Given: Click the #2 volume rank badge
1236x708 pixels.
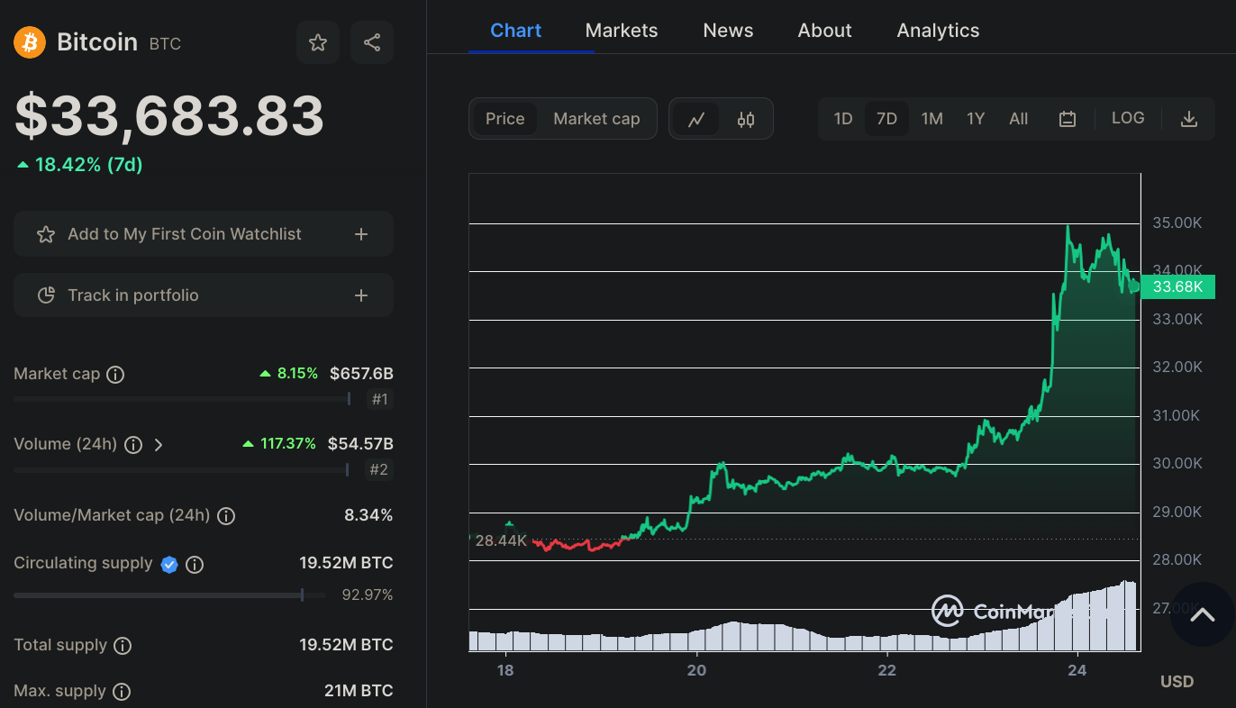Looking at the screenshot, I should tap(380, 469).
